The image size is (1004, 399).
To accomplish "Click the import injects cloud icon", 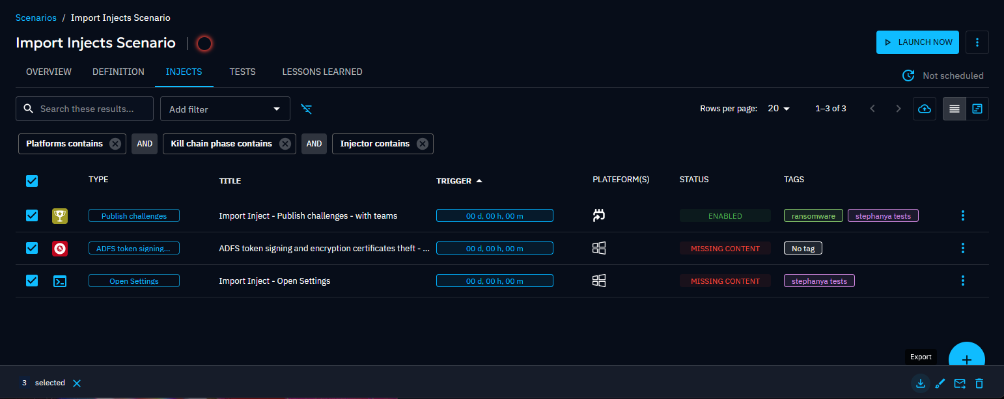I will pyautogui.click(x=924, y=109).
